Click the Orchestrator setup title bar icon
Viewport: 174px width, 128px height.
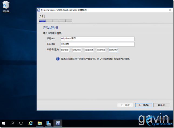(x=39, y=10)
